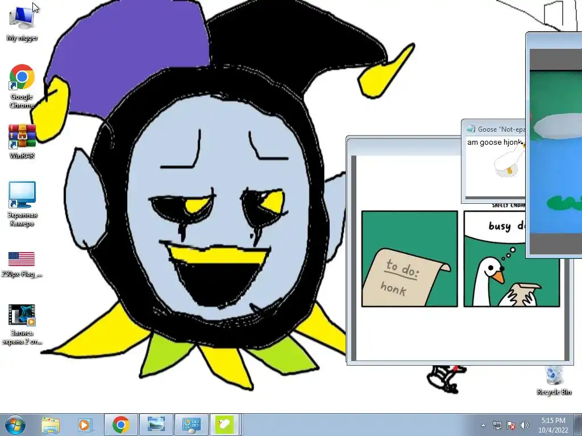Switch to the photo viewer taskbar button
The width and height of the screenshot is (582, 436).
156,425
